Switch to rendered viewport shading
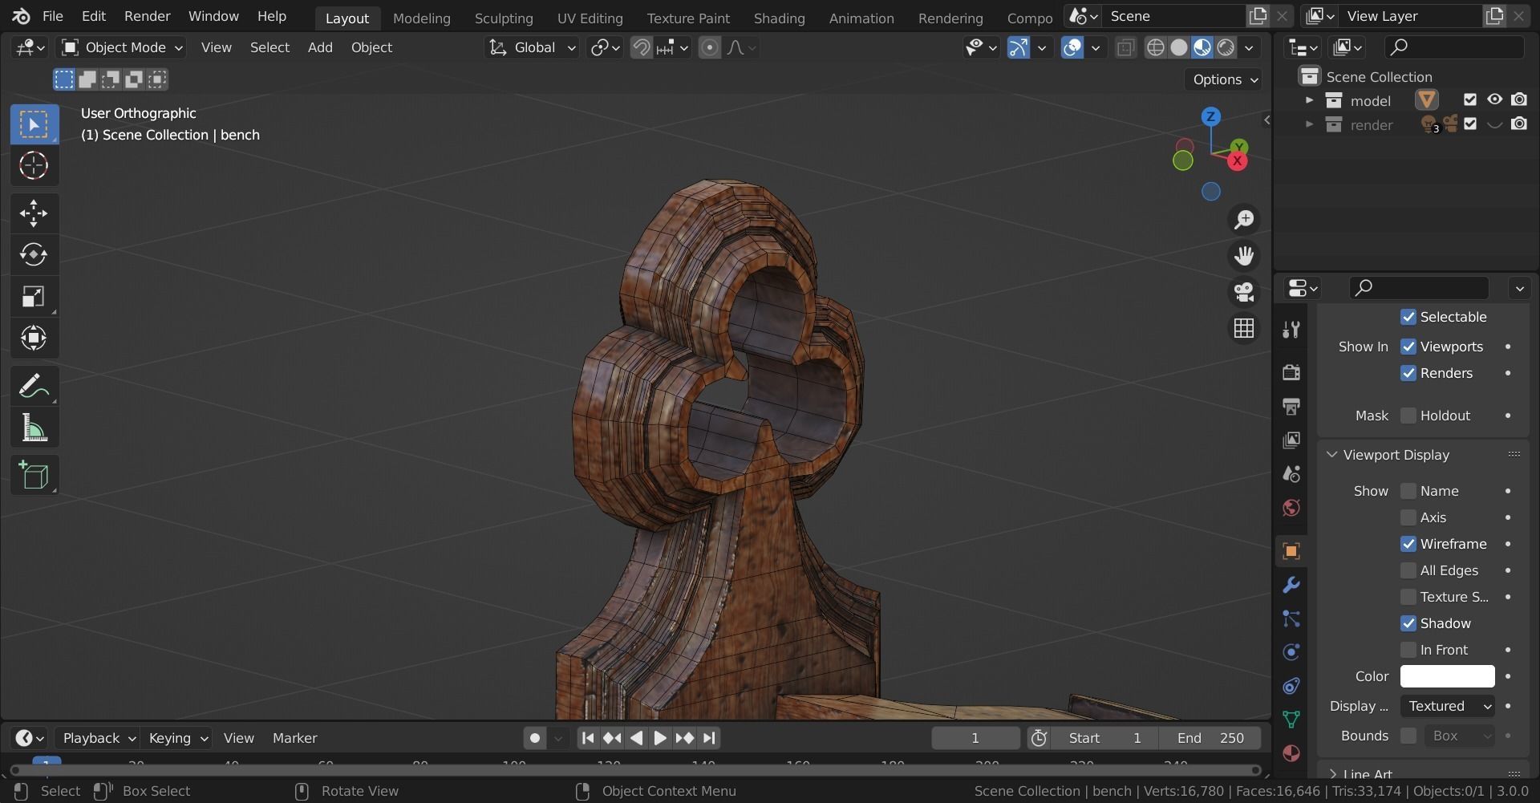 (1226, 47)
